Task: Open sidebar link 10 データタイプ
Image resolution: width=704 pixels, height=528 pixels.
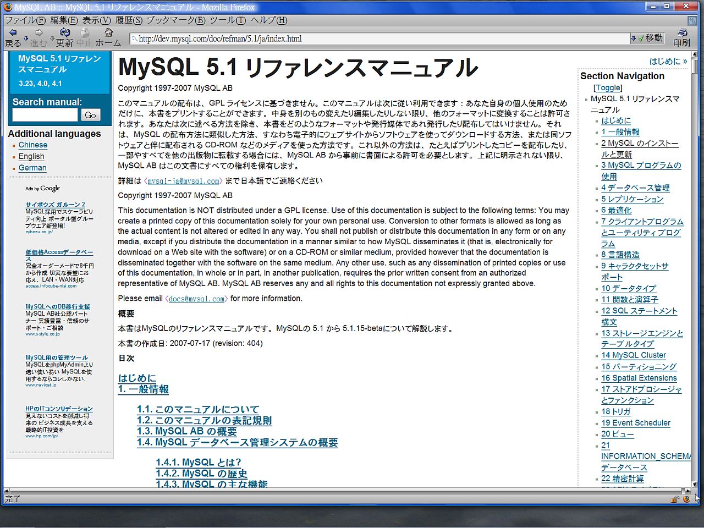Action: tap(629, 289)
